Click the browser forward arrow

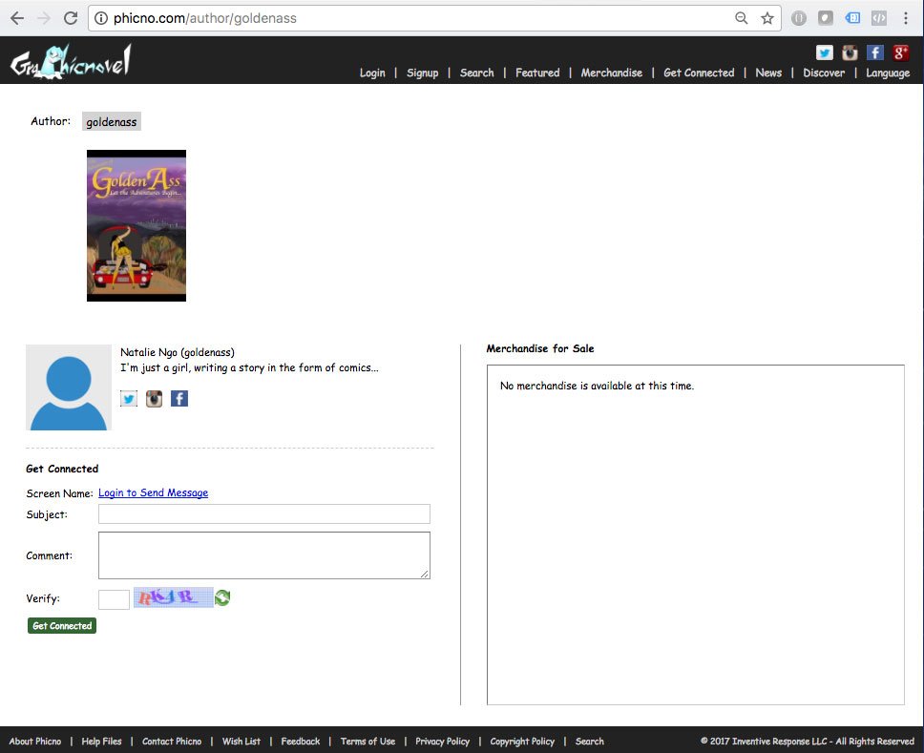pos(44,18)
